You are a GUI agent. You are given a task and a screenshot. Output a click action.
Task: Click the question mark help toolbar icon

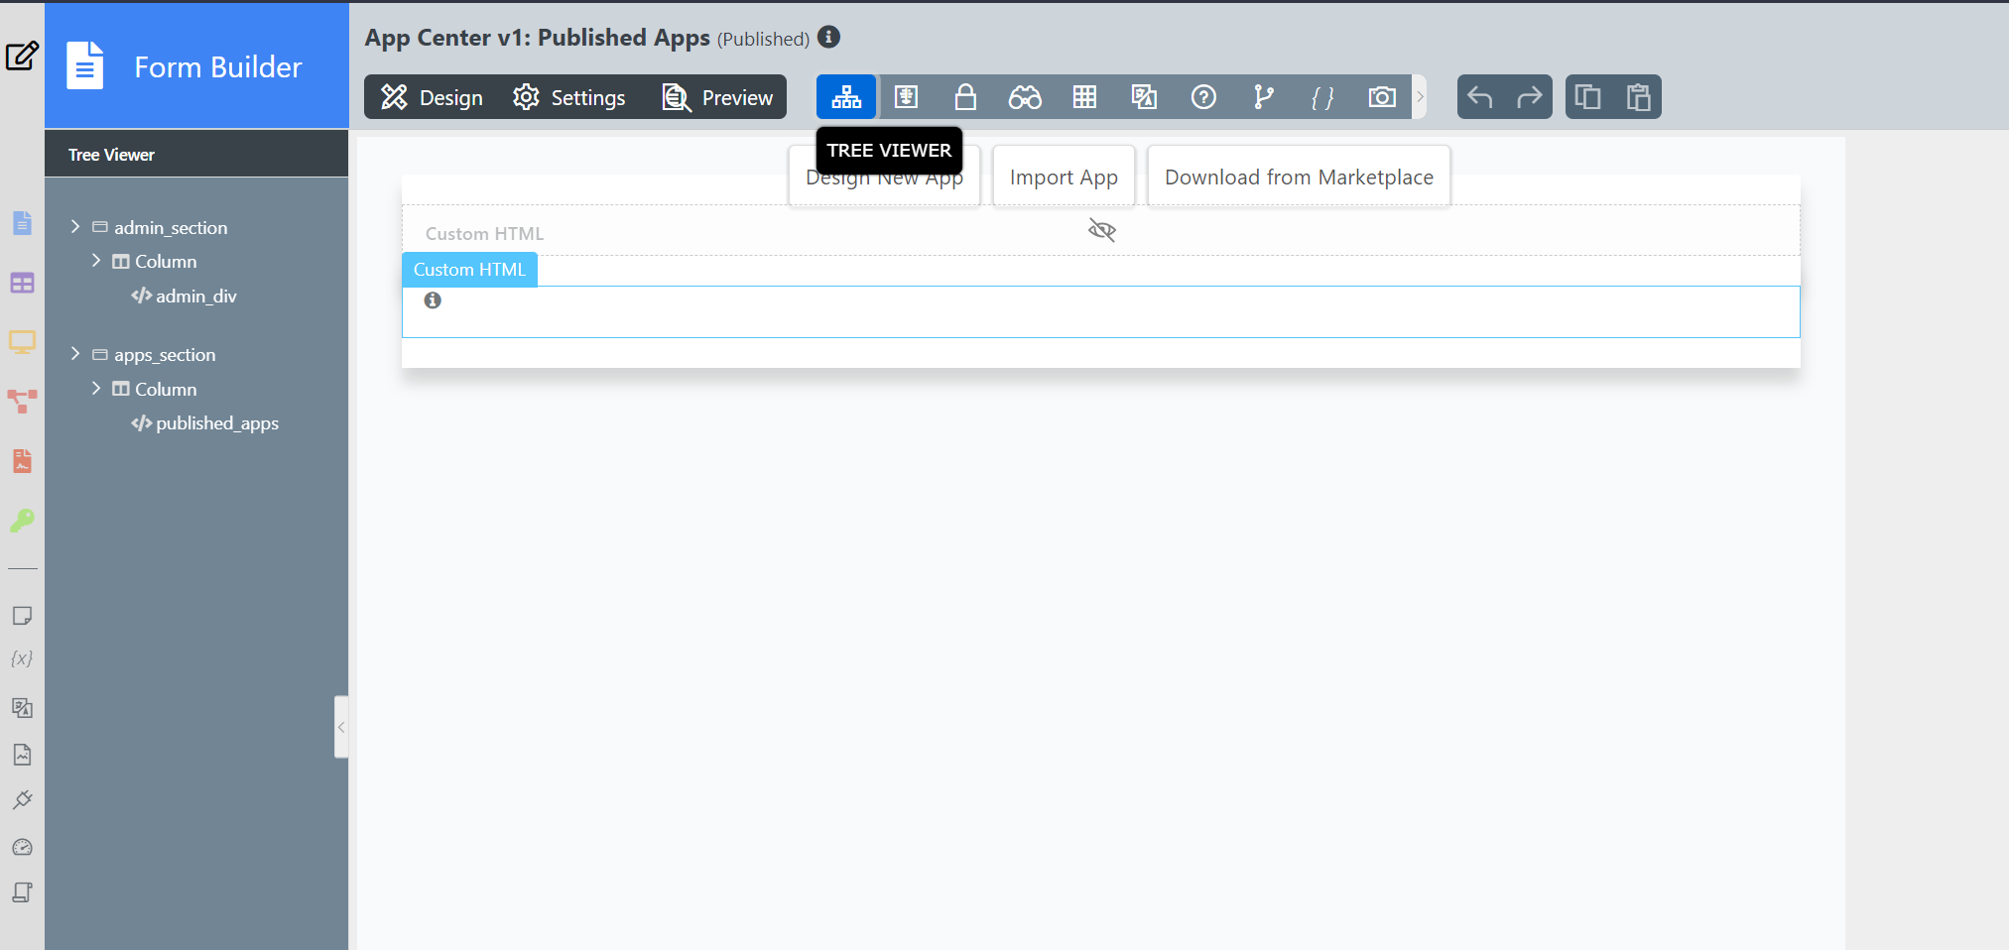click(1203, 97)
